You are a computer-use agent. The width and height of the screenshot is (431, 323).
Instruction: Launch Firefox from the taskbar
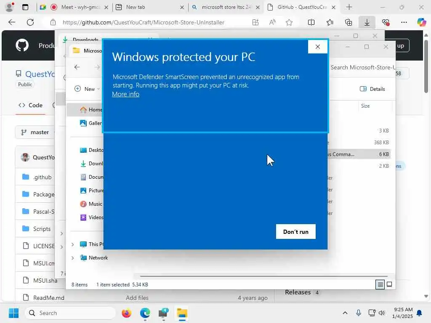(x=126, y=313)
